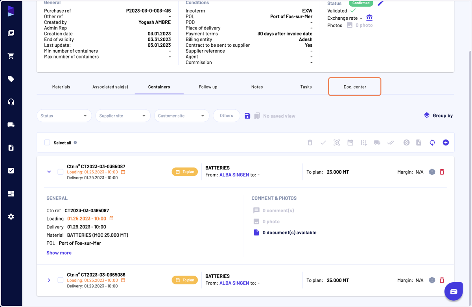Screen dimensions: 472x307
Task: Open the dashboard grid sidebar icon
Action: point(11,194)
